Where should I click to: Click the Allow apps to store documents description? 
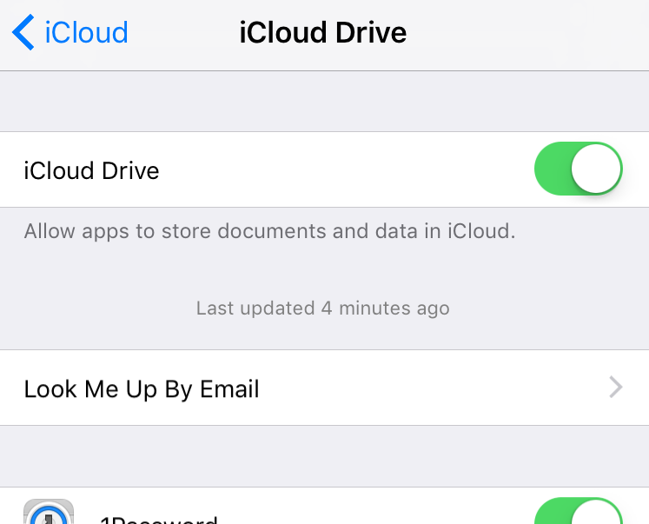tap(270, 231)
